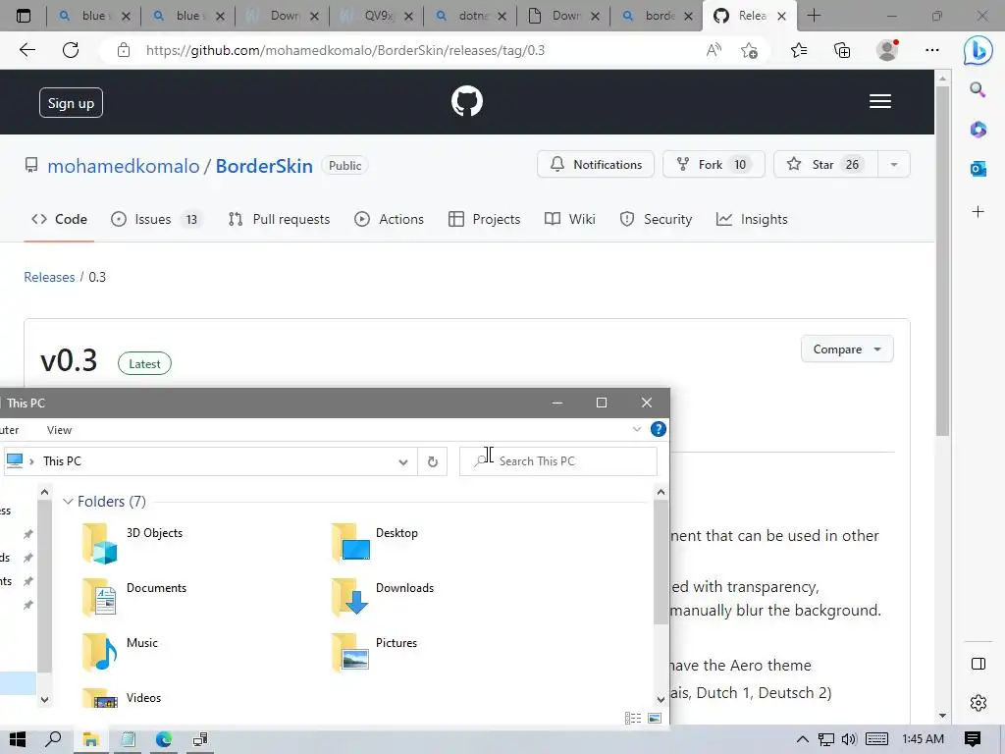The image size is (1005, 754).
Task: Open the Downloads folder
Action: 384,596
